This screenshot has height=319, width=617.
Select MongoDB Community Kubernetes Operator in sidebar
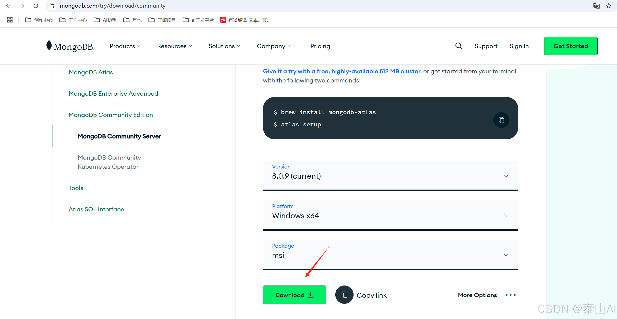pyautogui.click(x=109, y=162)
